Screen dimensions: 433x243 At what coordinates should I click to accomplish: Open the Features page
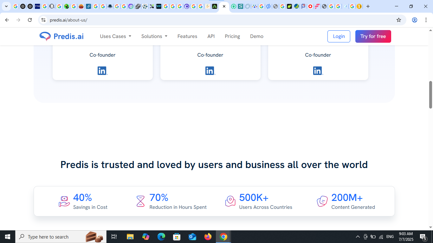coord(187,36)
